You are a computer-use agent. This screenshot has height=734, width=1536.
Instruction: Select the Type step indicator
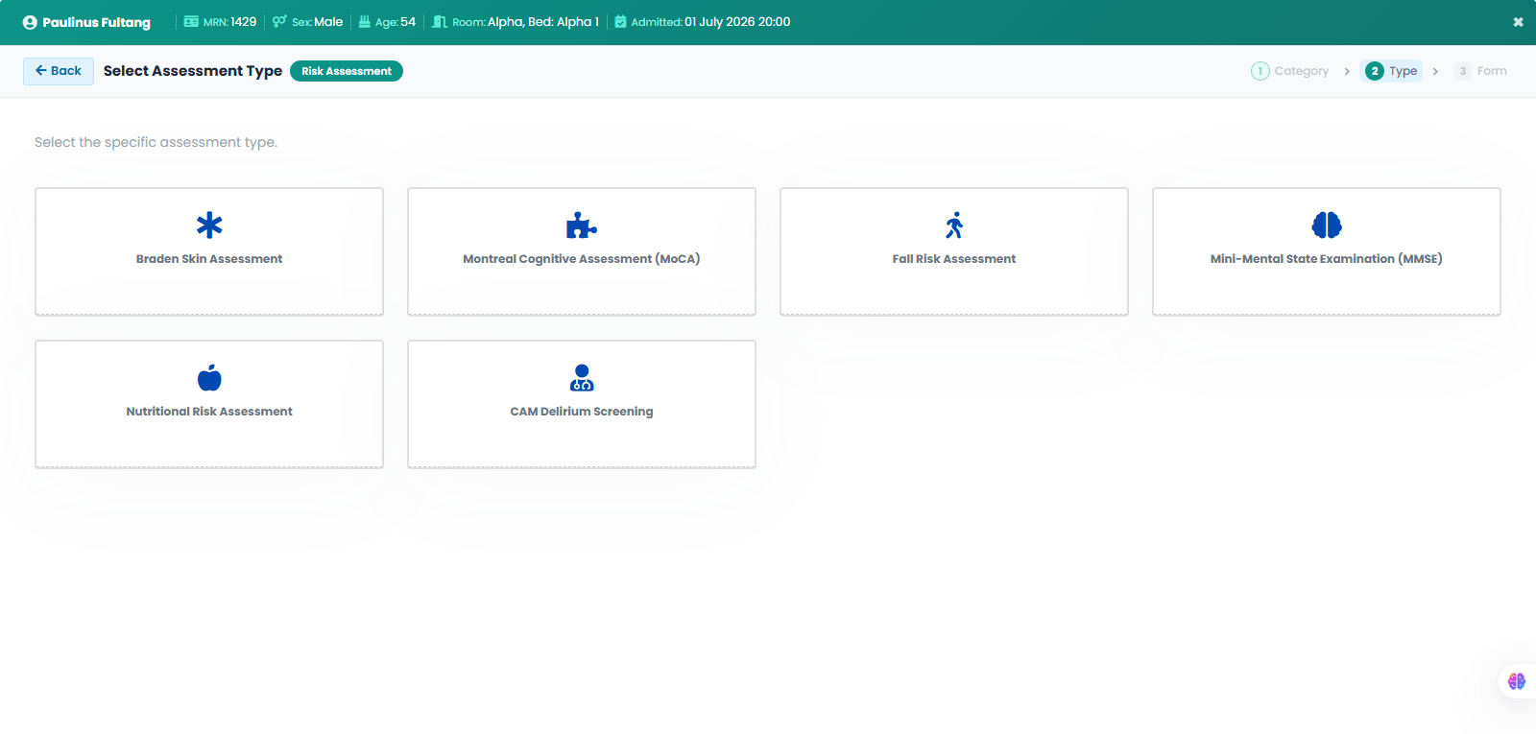(x=1391, y=71)
